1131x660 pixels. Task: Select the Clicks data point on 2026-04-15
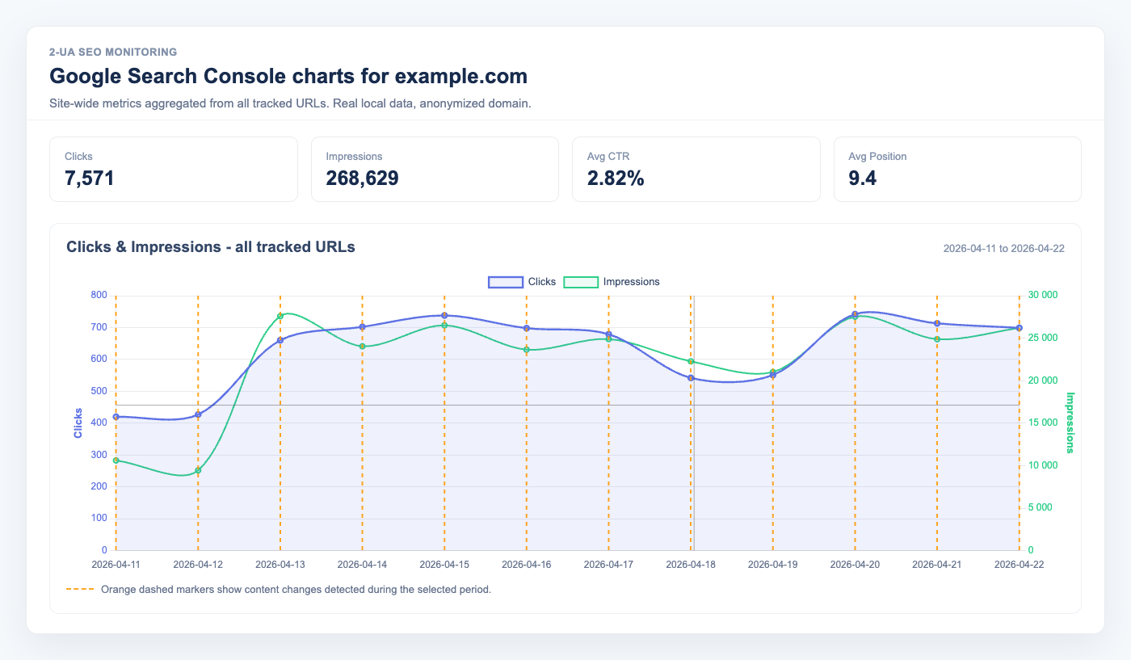click(444, 315)
